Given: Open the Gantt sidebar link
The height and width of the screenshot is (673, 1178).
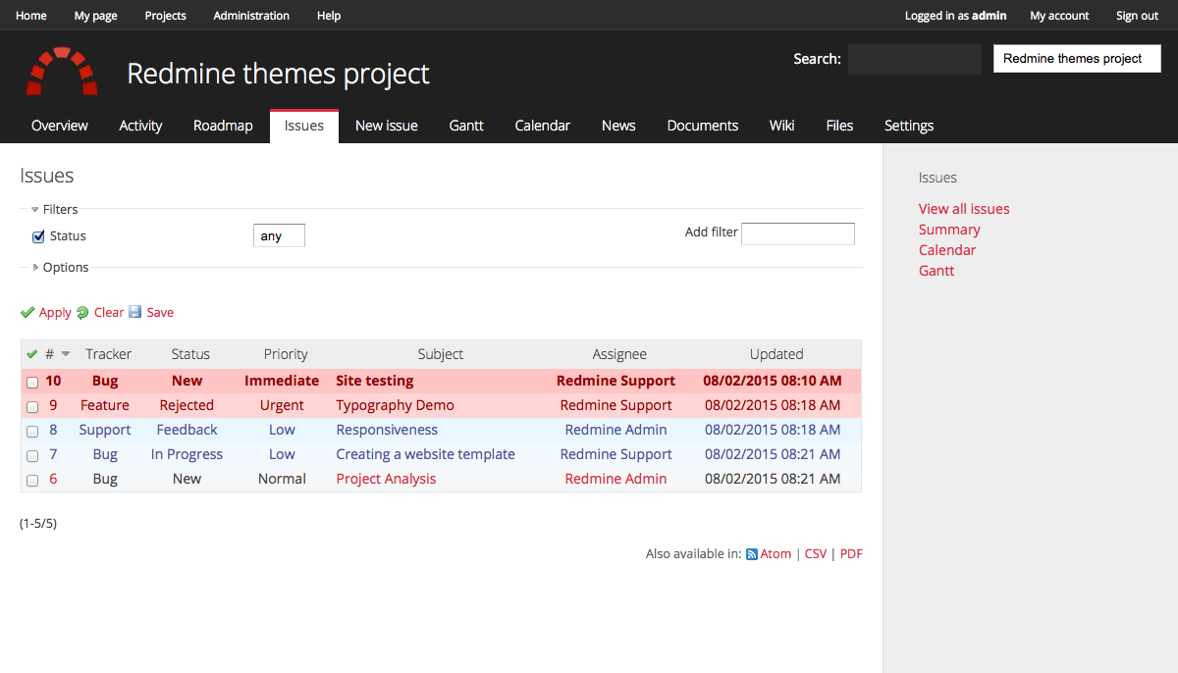Looking at the screenshot, I should click(937, 271).
